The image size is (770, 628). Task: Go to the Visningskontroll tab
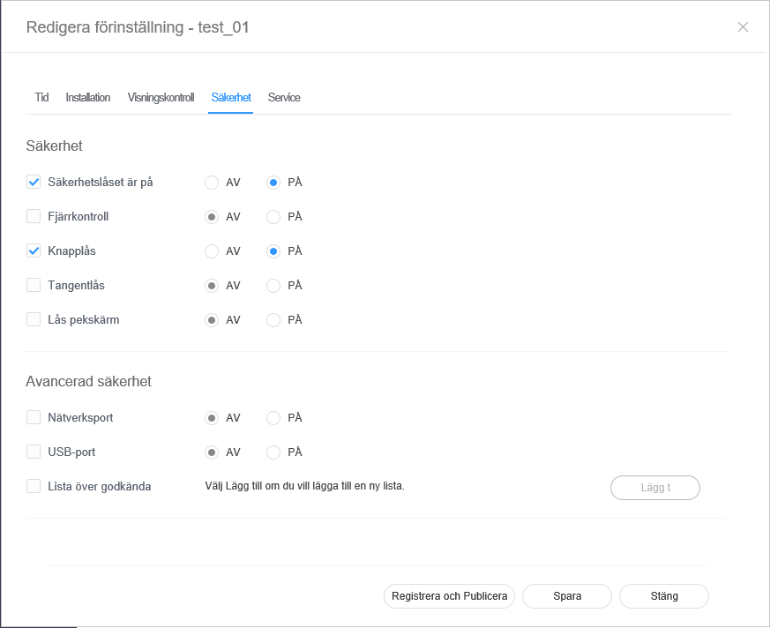click(161, 98)
